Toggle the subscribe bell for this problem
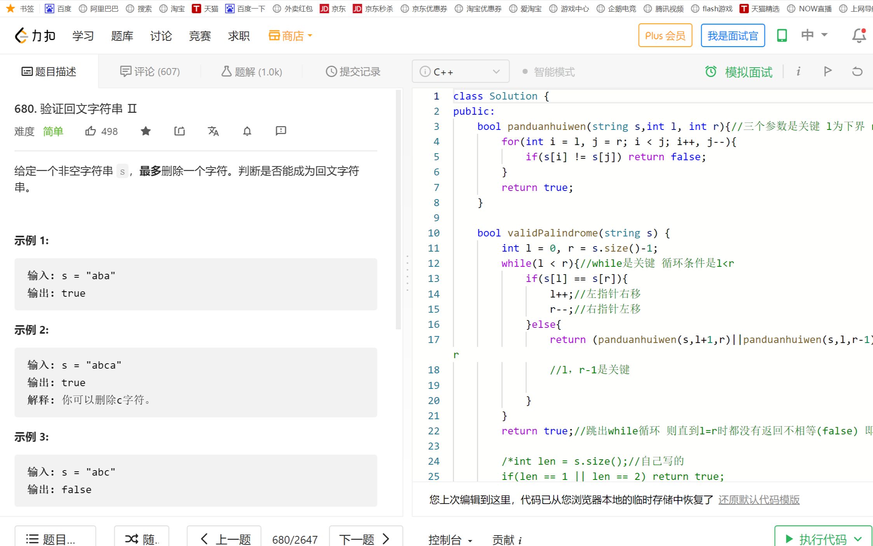The width and height of the screenshot is (873, 546). pyautogui.click(x=246, y=131)
